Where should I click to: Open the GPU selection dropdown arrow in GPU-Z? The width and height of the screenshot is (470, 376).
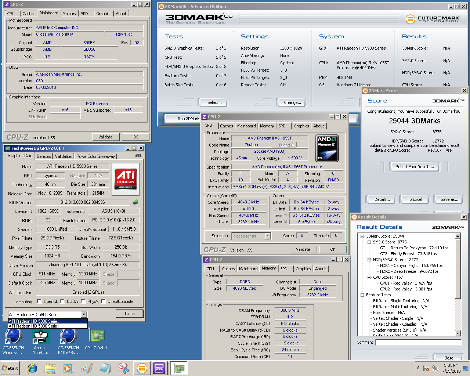point(84,314)
